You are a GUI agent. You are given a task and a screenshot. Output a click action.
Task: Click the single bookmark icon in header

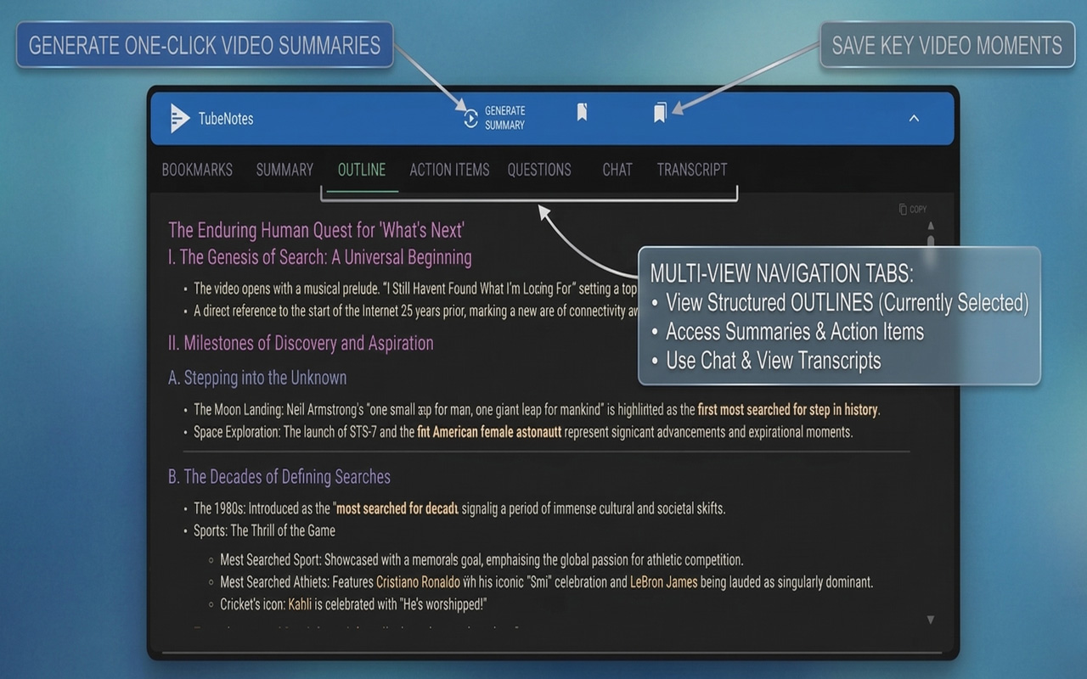click(582, 112)
